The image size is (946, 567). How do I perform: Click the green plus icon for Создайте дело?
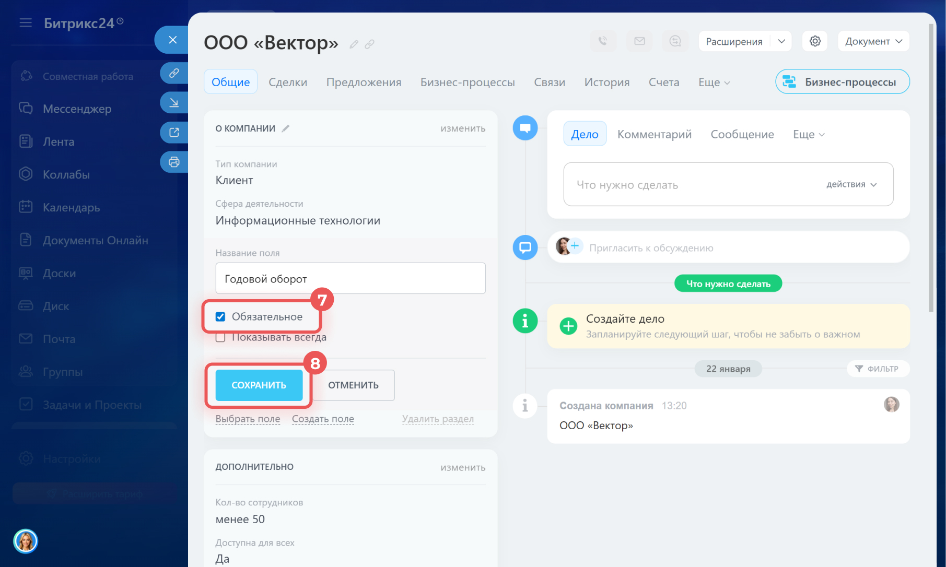tap(568, 326)
